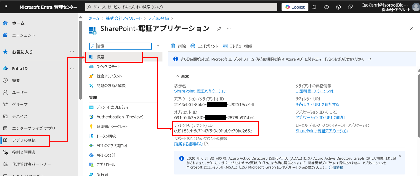
Task: Click the エンドポイント button
Action: pos(204,46)
